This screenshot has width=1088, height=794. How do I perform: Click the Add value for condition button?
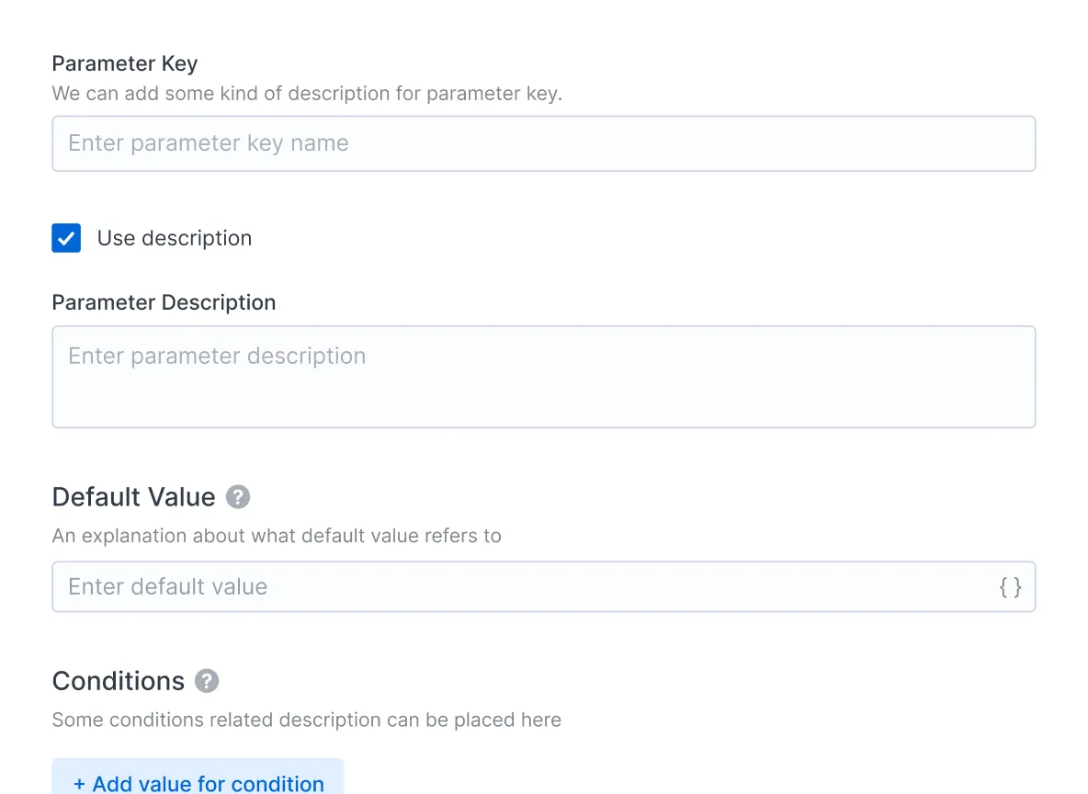198,783
